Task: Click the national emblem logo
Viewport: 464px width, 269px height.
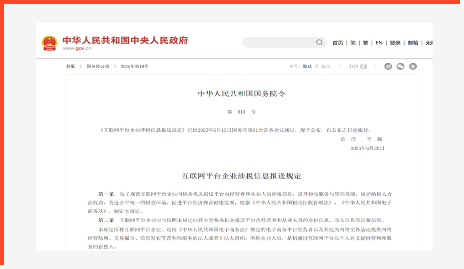Action: point(50,43)
